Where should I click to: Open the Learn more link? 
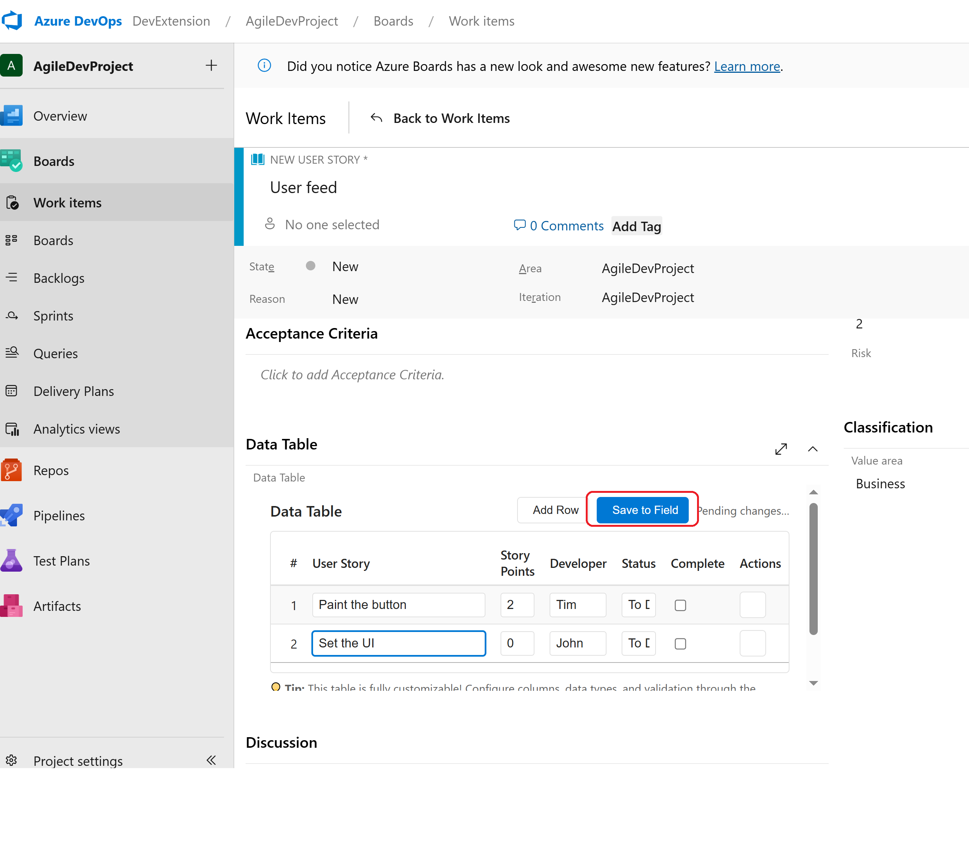click(x=747, y=66)
